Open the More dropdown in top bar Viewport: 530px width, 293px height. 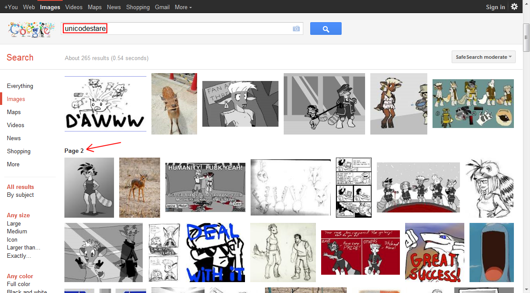point(183,7)
